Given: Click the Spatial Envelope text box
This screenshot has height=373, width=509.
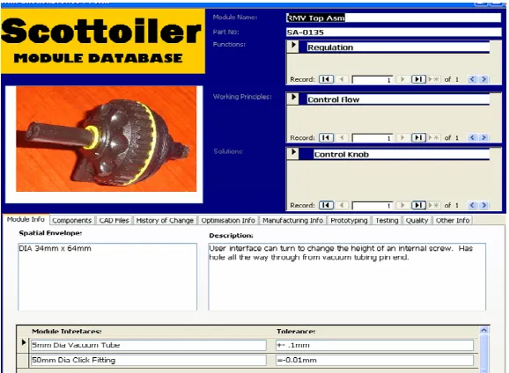Looking at the screenshot, I should (107, 277).
